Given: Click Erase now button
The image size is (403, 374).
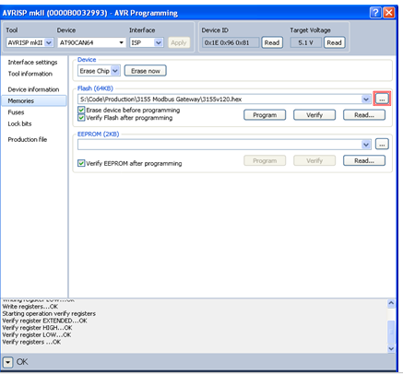Looking at the screenshot, I should click(x=146, y=71).
